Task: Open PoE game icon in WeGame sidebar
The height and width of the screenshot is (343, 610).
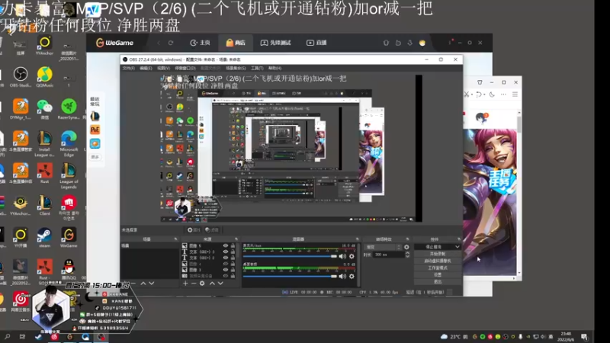Action: coord(95,130)
